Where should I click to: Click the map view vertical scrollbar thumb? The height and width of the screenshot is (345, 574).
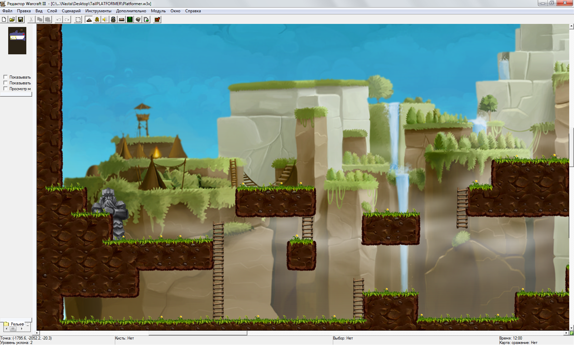571,147
